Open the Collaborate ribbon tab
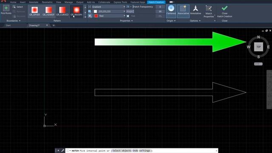Viewport: 272px width, 153px height. (104, 2)
